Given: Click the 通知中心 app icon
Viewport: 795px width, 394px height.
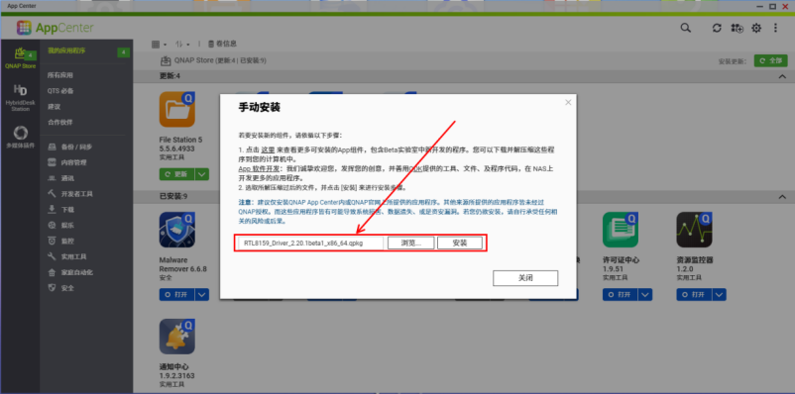Looking at the screenshot, I should tap(177, 337).
